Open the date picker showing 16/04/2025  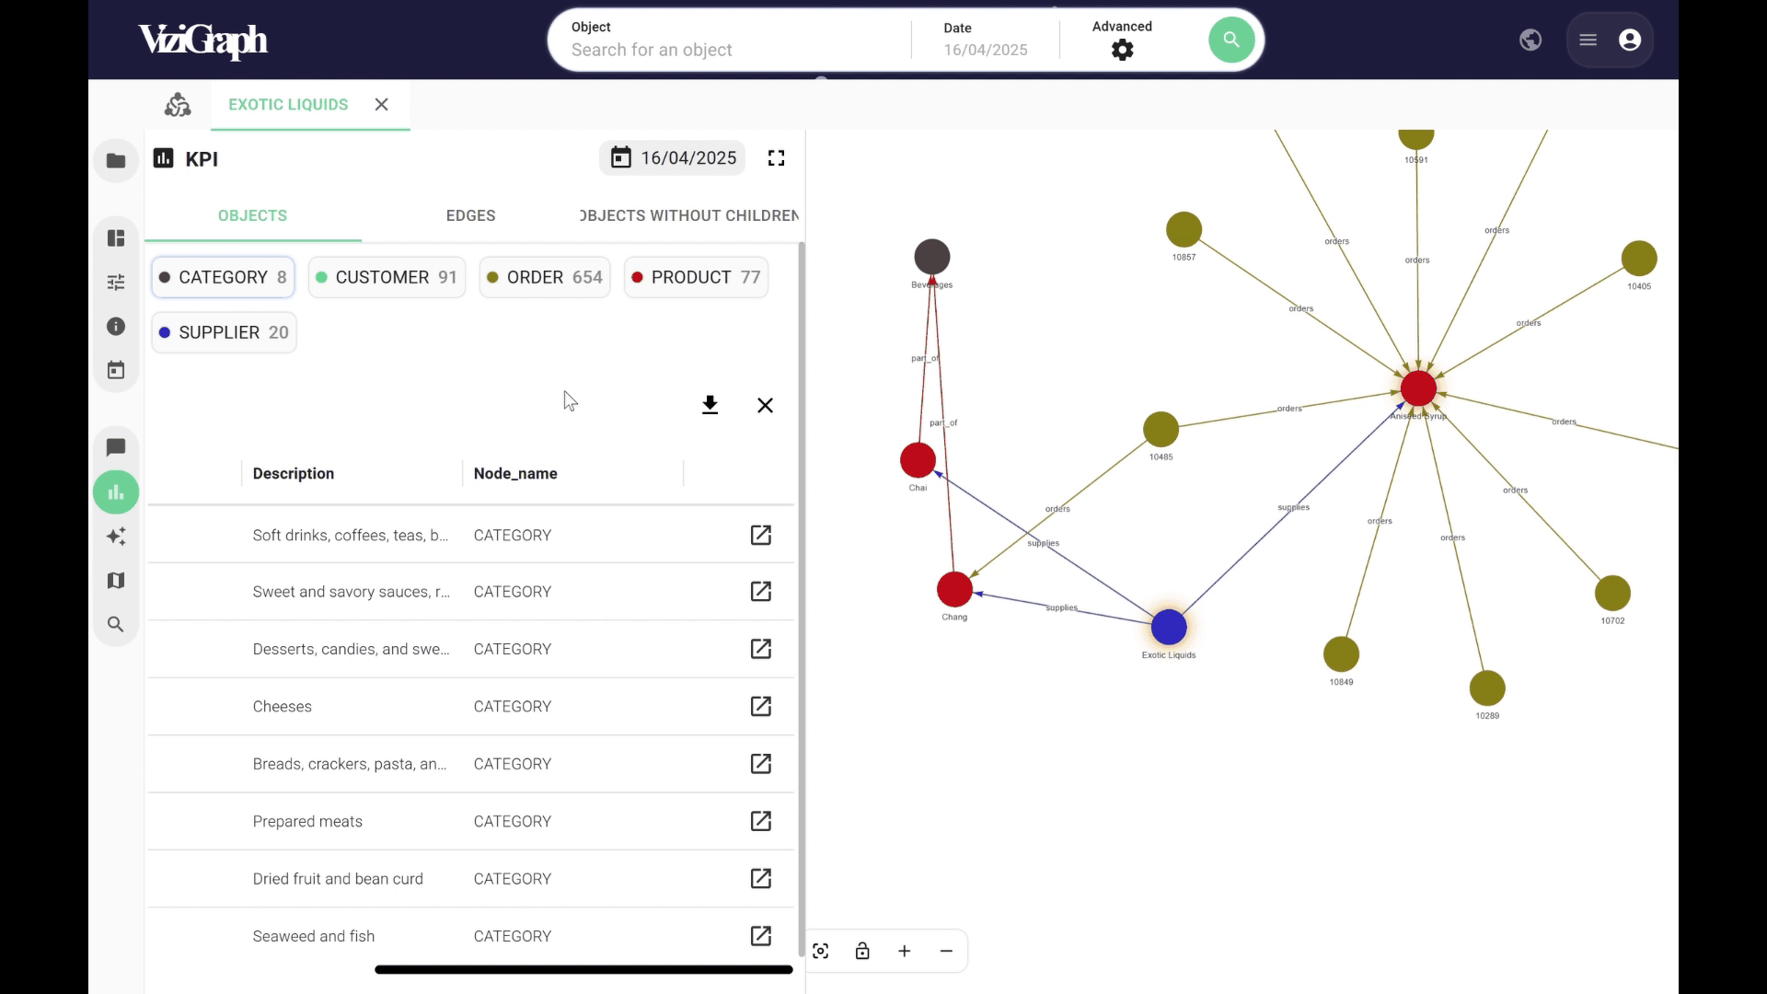coord(672,157)
